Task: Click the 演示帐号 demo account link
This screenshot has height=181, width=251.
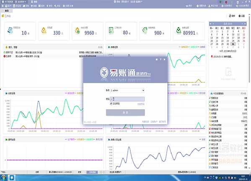Action: [162, 122]
